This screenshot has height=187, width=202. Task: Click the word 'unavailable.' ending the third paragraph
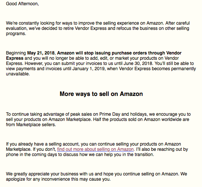click(18, 74)
